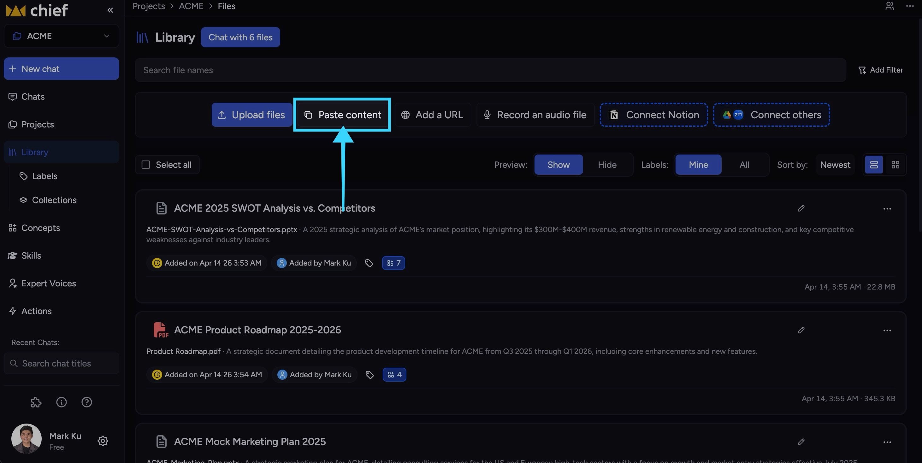Click Added on Apr 14 26 3:54 AM chip

207,375
